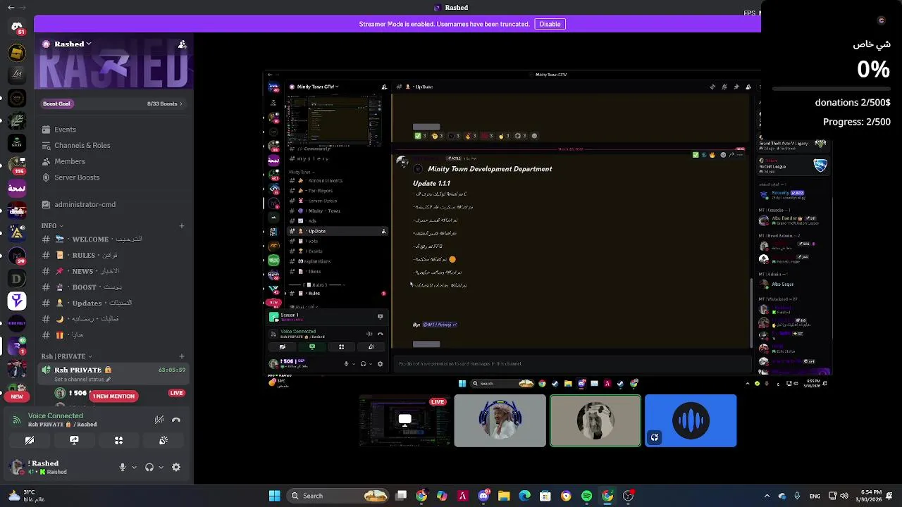Image resolution: width=902 pixels, height=507 pixels.
Task: Open headphone output options arrow
Action: 161,467
